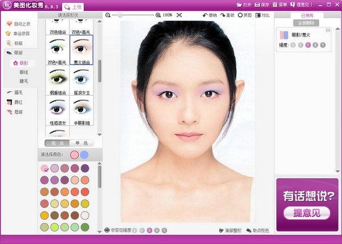
Task: Open the 唇部 lips category
Action: tap(15, 112)
